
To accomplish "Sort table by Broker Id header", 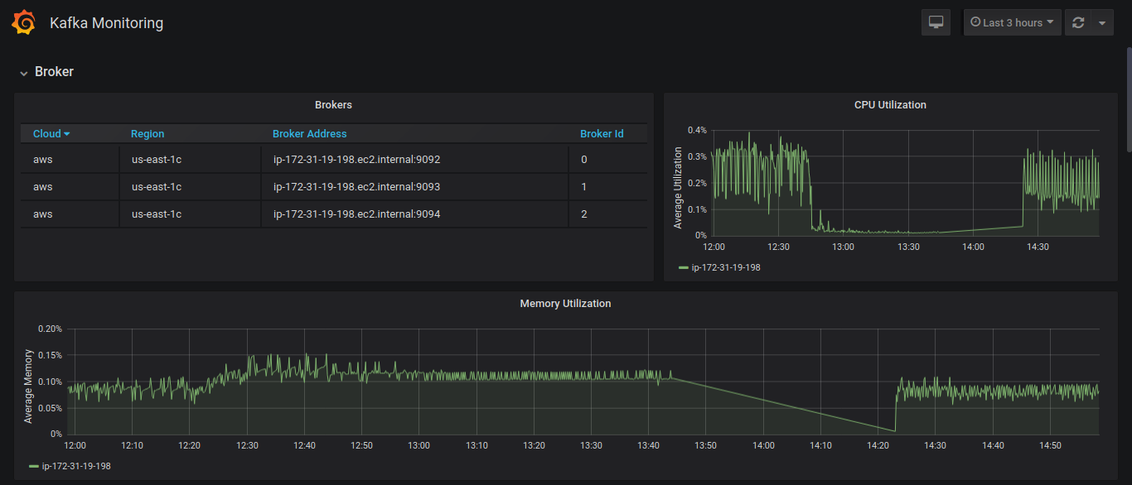I will pos(602,133).
